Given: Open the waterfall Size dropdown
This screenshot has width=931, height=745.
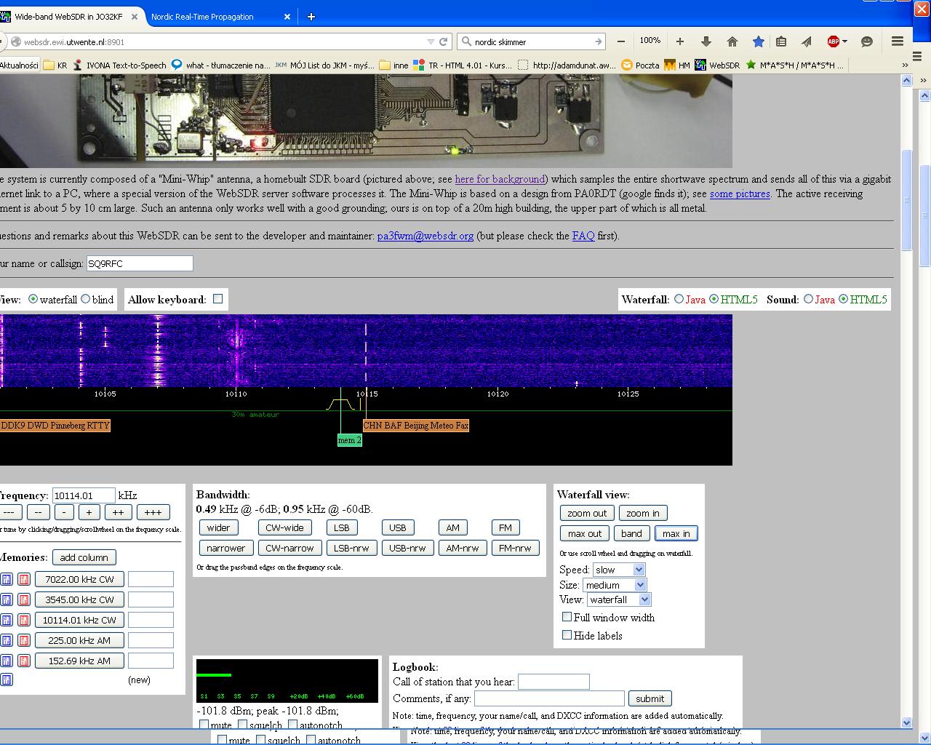Looking at the screenshot, I should 615,585.
